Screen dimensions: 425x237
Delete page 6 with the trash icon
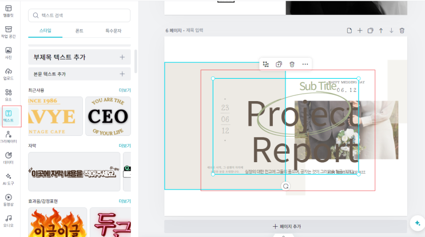tap(402, 31)
